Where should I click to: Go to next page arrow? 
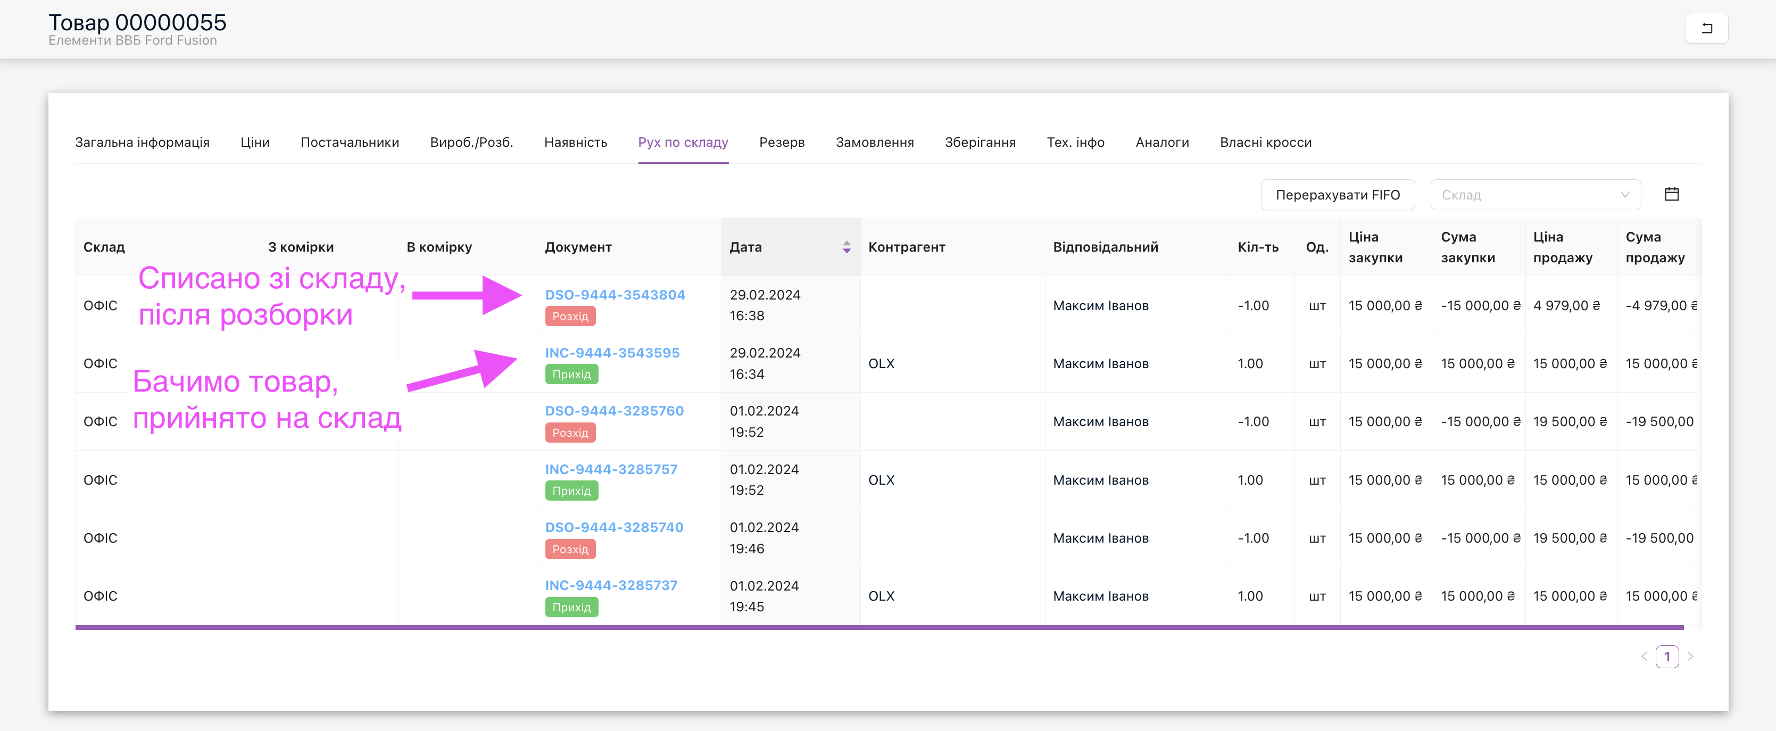click(1690, 657)
